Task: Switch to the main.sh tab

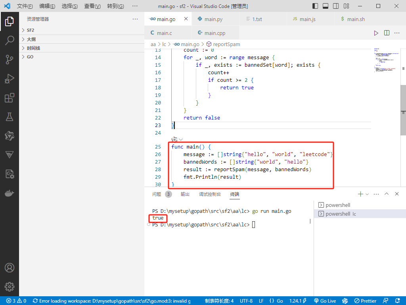Action: click(358, 19)
